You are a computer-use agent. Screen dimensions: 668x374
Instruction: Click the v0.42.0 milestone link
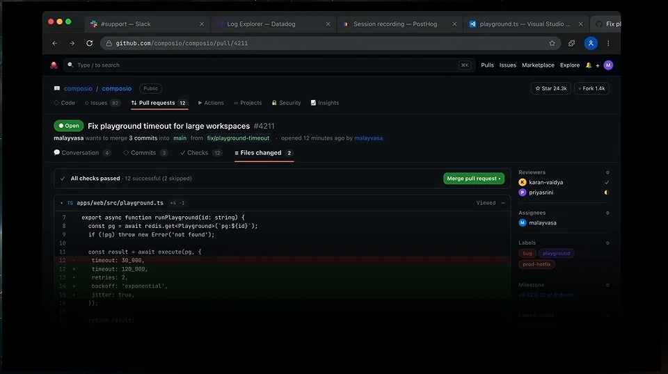click(546, 295)
